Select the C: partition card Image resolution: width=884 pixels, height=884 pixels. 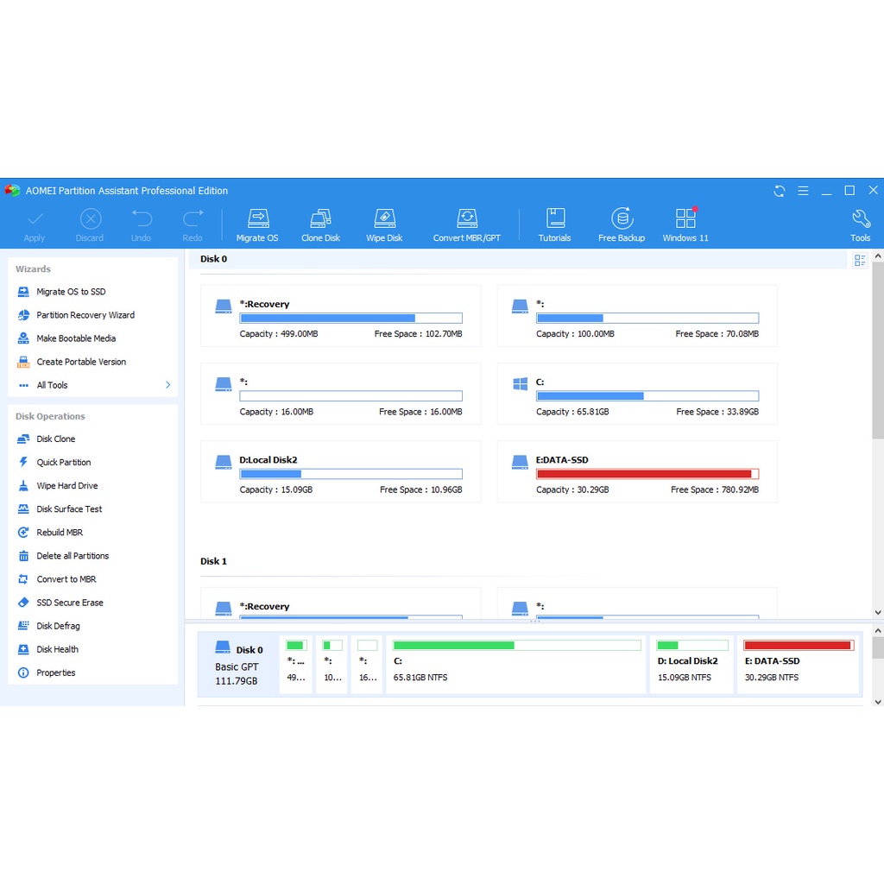click(x=637, y=394)
